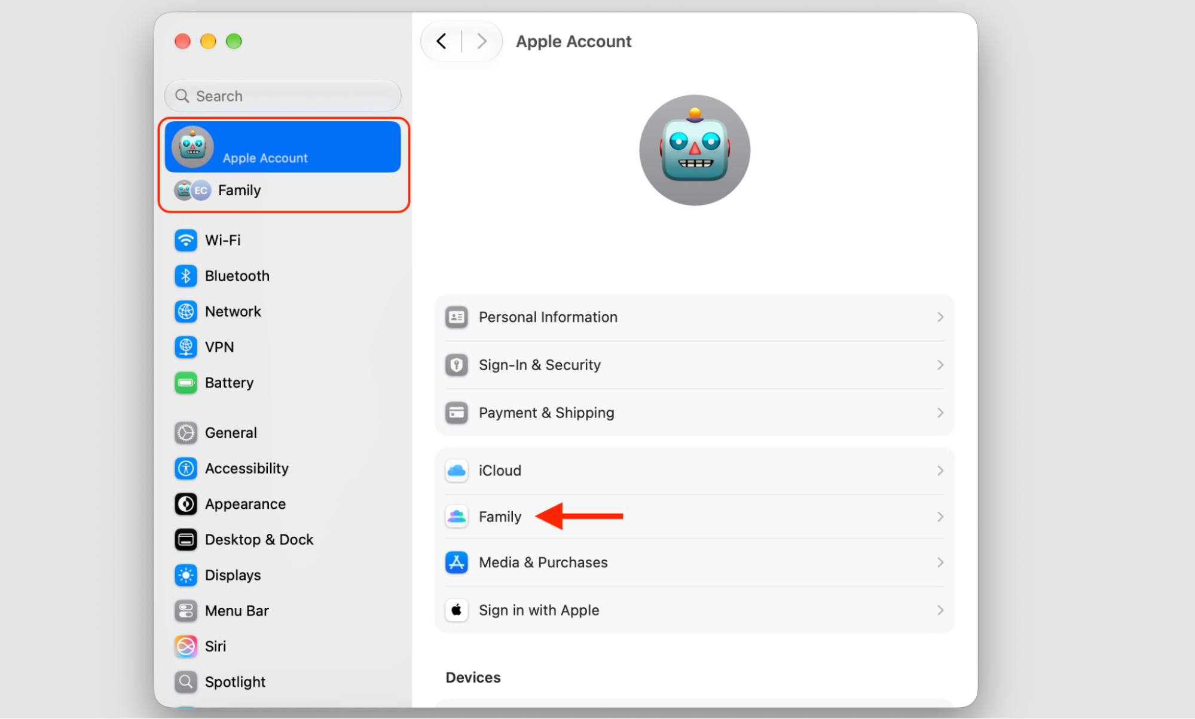Image resolution: width=1195 pixels, height=719 pixels.
Task: Go forward with the right arrow button
Action: [x=482, y=41]
